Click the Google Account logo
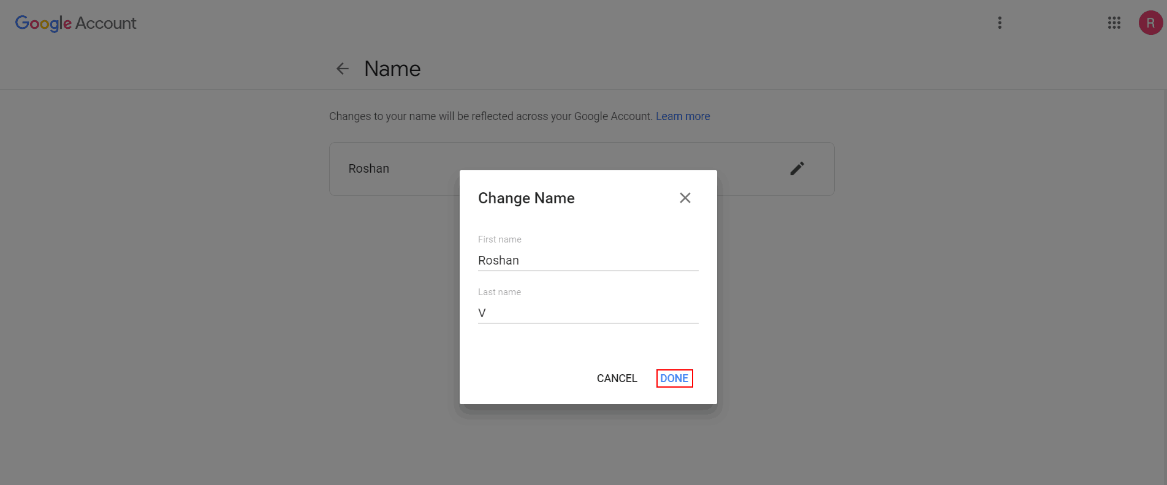 point(75,23)
